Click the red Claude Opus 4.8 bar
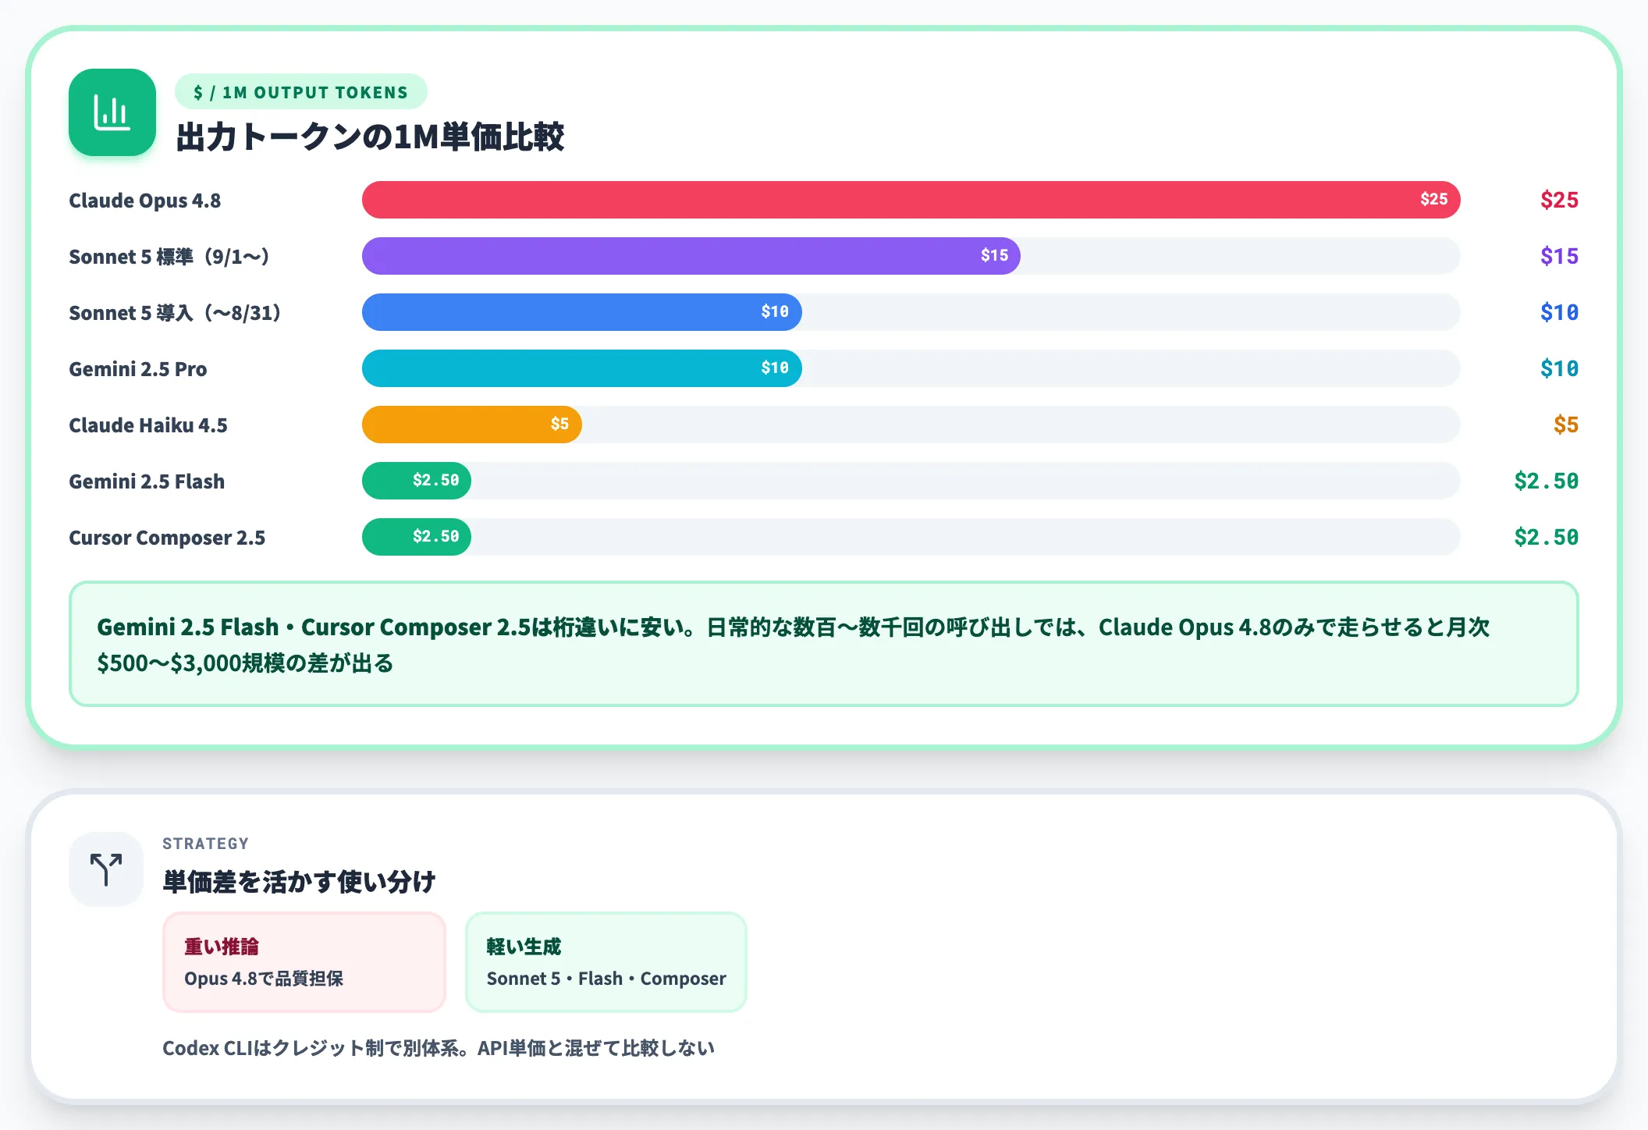 point(911,200)
